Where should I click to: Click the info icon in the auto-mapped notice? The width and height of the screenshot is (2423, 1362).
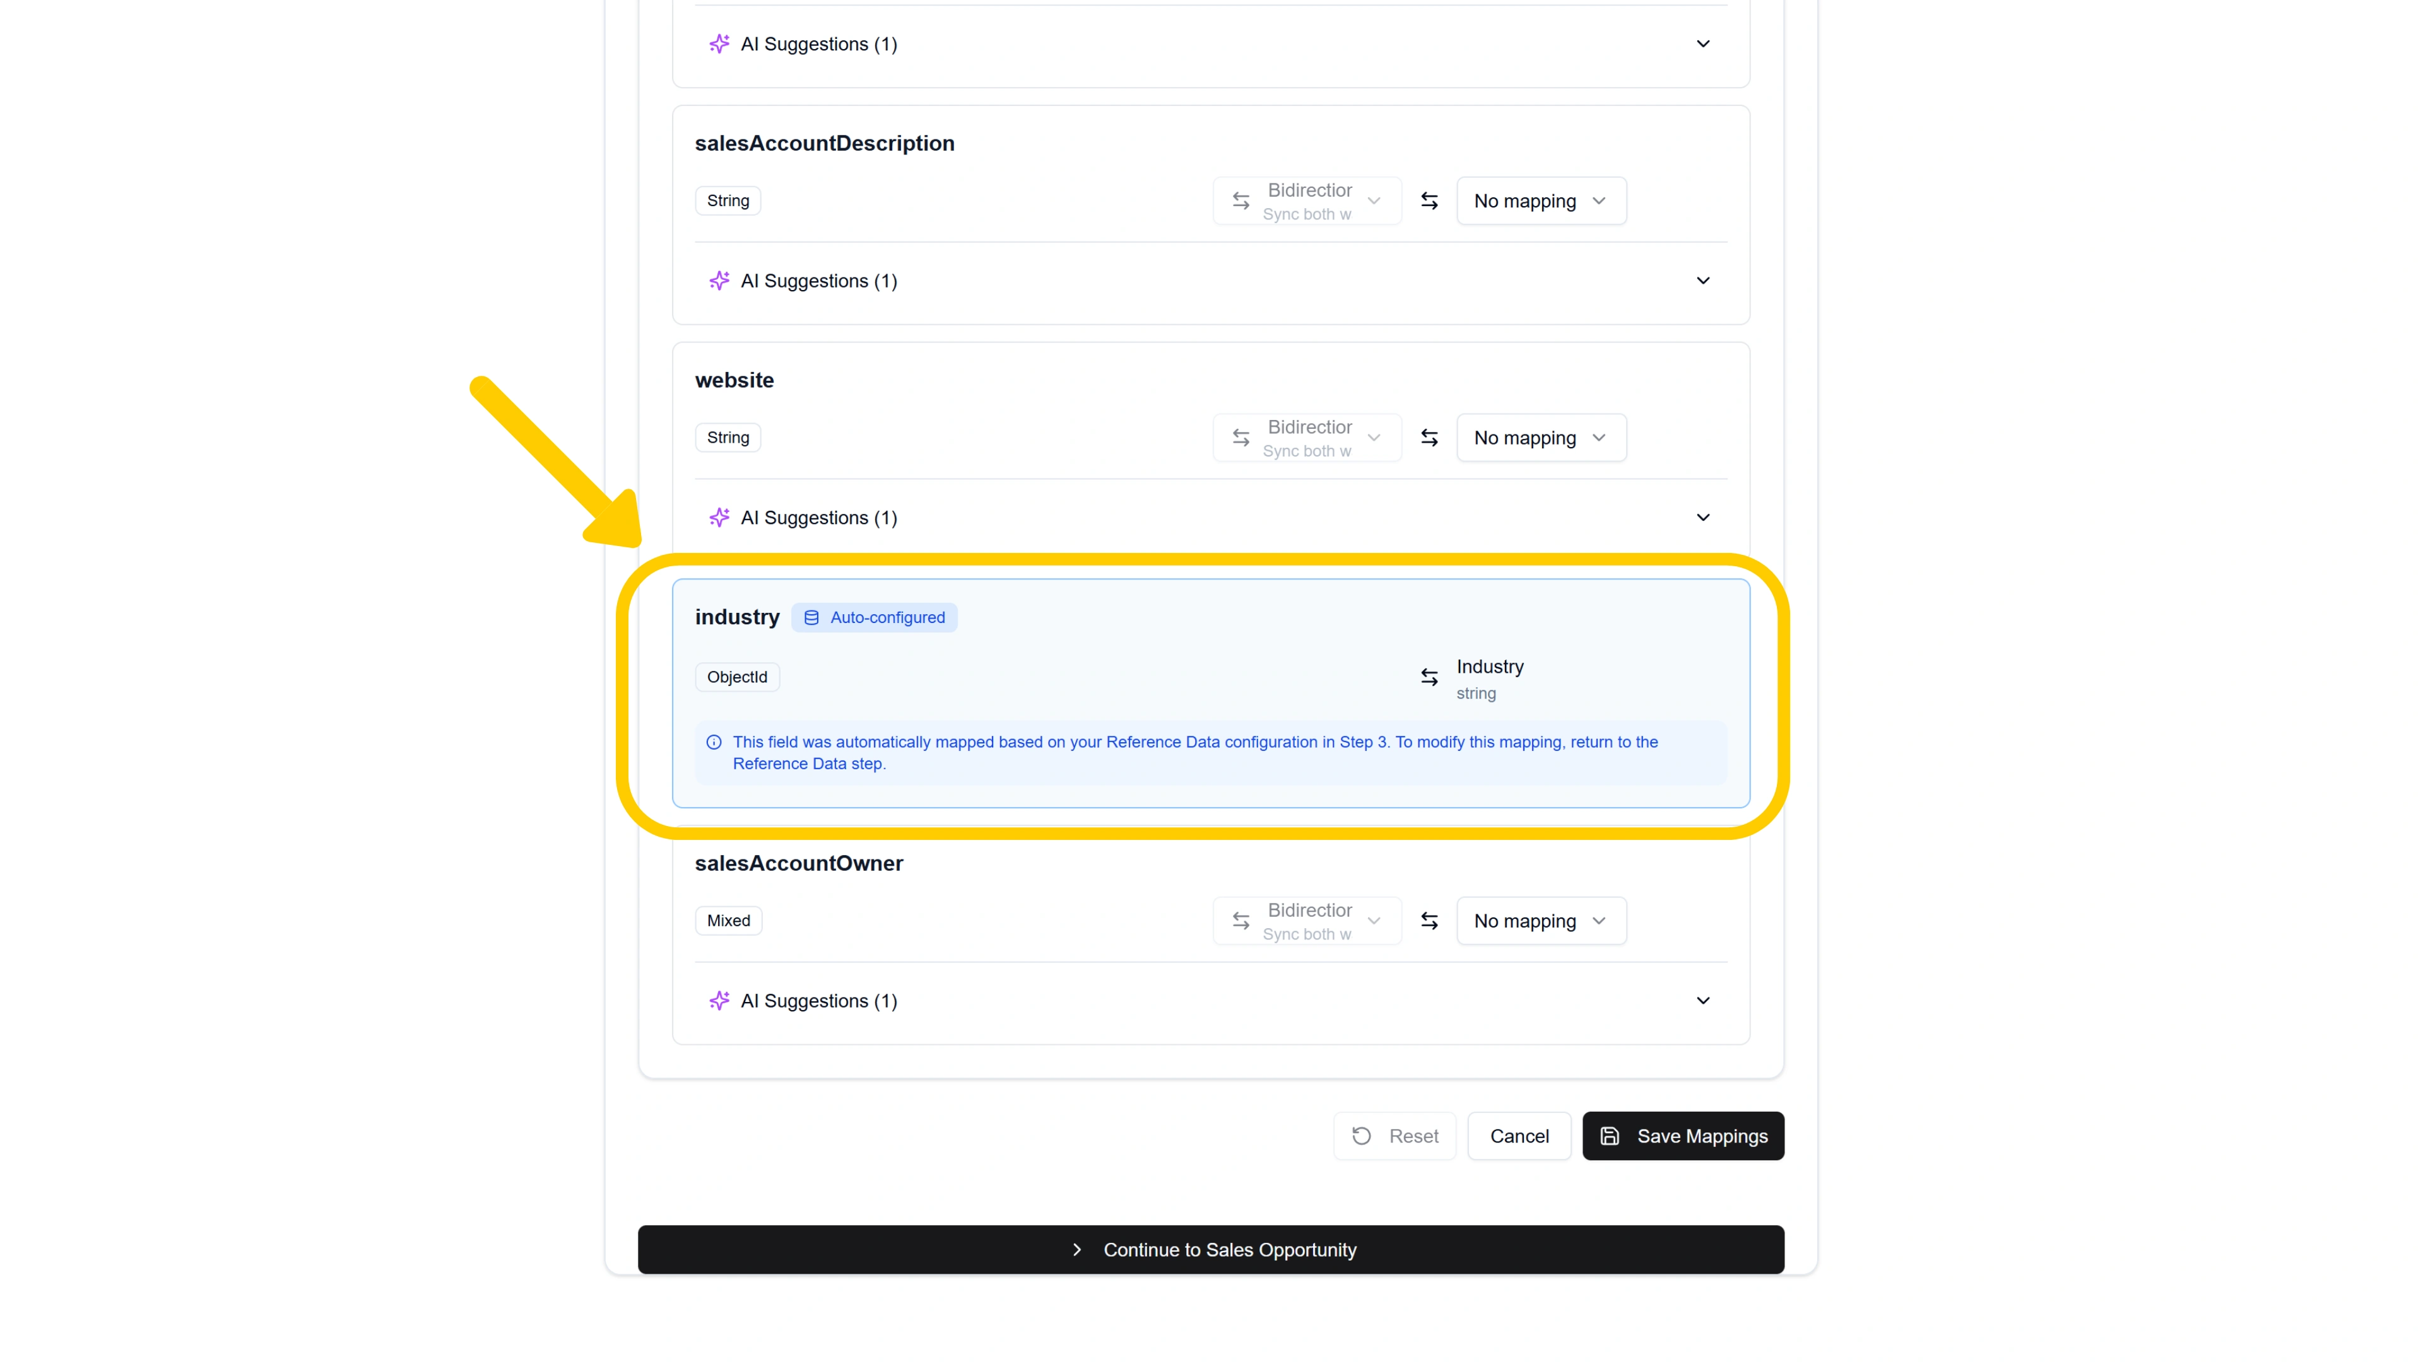pyautogui.click(x=715, y=742)
